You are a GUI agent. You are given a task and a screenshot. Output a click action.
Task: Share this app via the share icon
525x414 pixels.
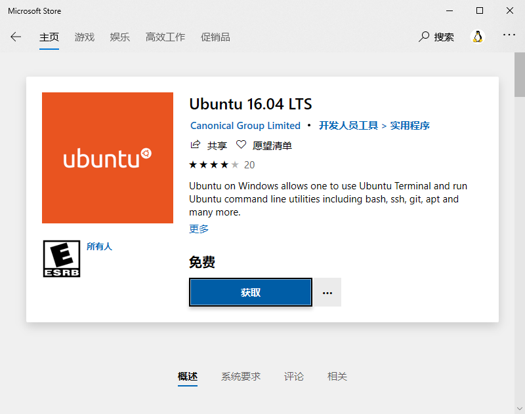(x=195, y=145)
